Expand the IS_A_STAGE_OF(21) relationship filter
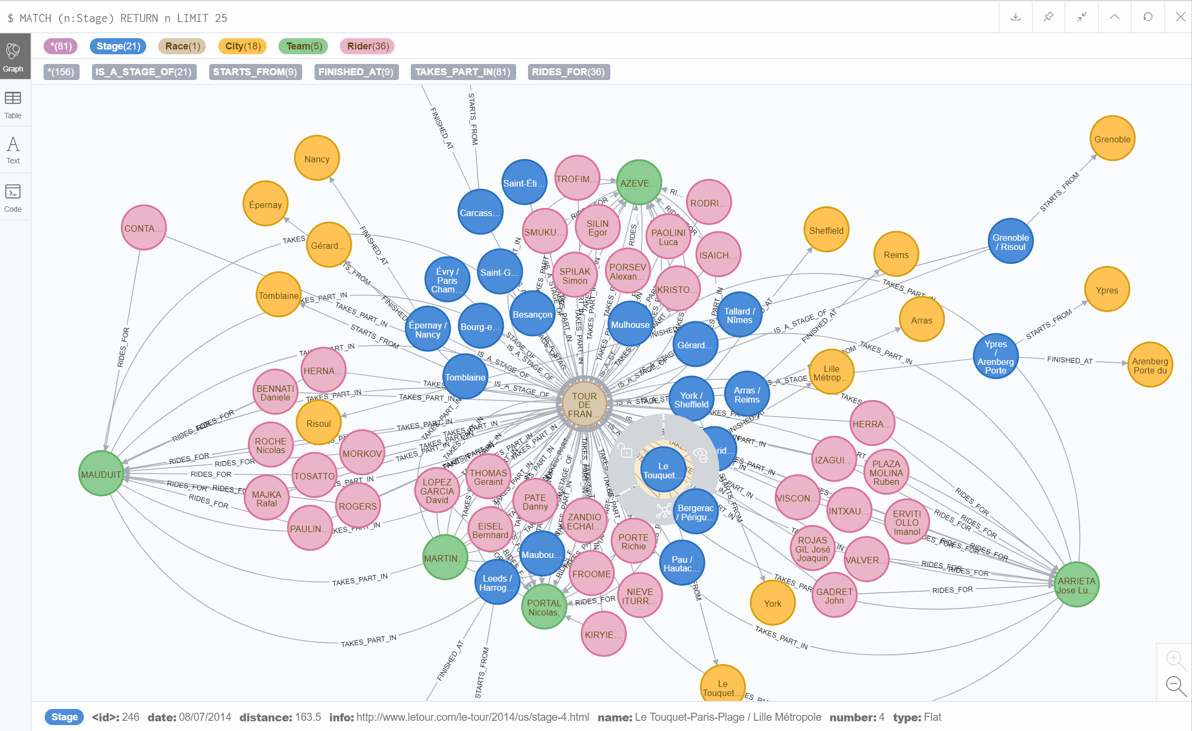 [140, 71]
